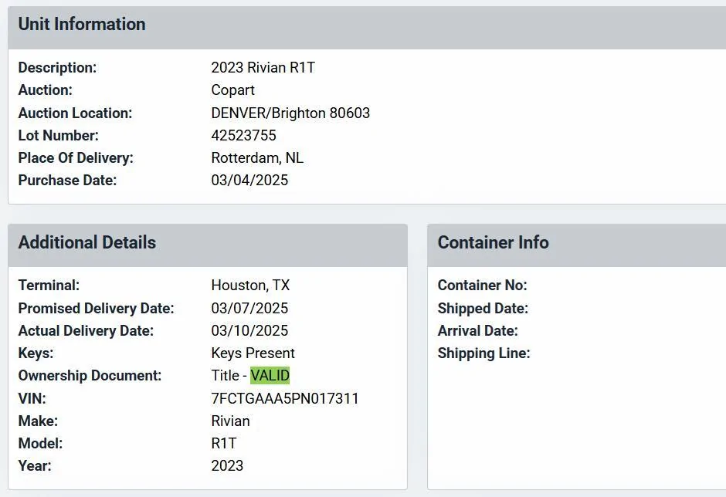The width and height of the screenshot is (726, 497).
Task: Click the Container No label
Action: pos(483,285)
